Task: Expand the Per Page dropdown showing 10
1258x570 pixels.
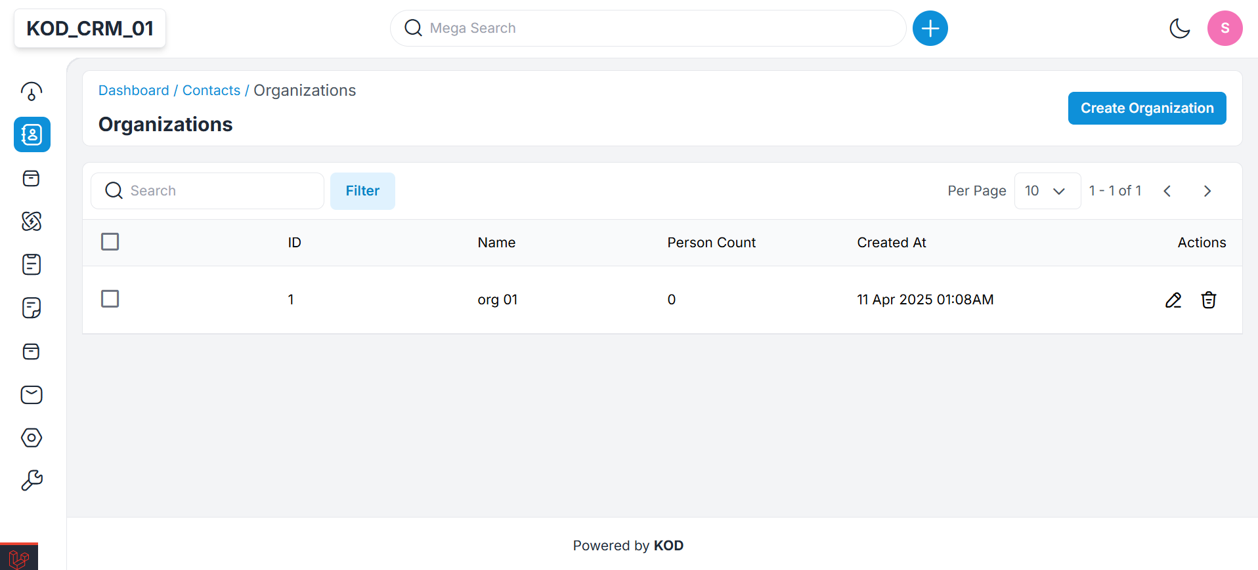Action: (1047, 191)
